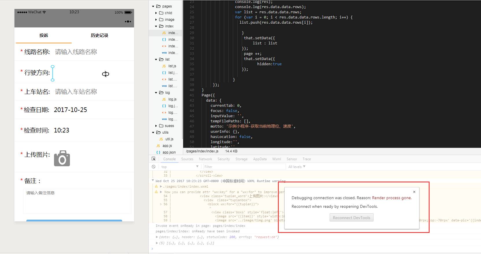Close the debugging connection dialog
Screen dimensions: 481x254
click(414, 192)
